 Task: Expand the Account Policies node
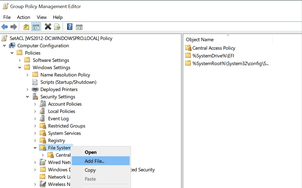point(35,104)
